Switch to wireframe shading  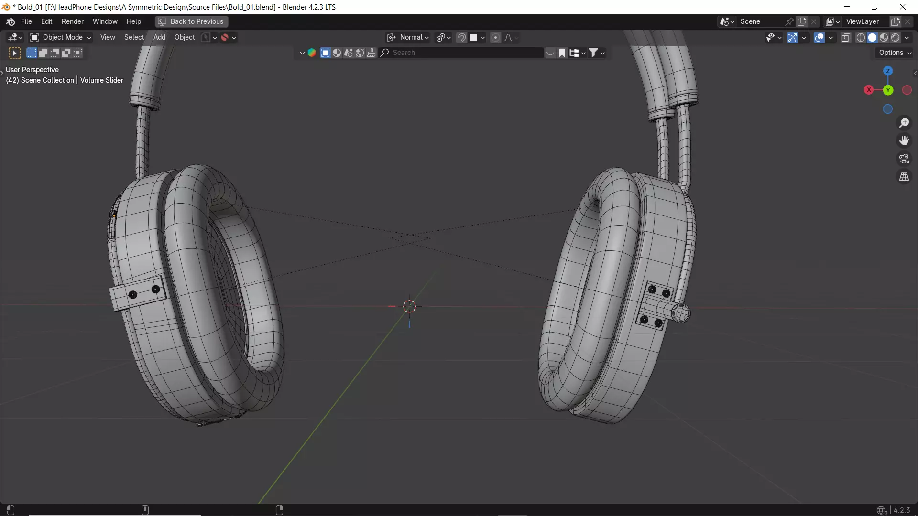(x=861, y=38)
